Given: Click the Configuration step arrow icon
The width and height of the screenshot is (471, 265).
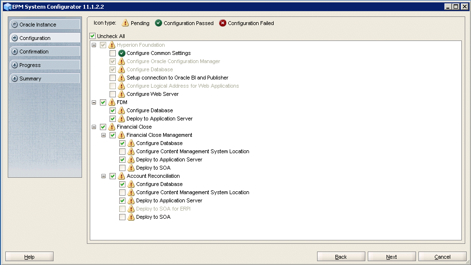Looking at the screenshot, I should (x=14, y=38).
